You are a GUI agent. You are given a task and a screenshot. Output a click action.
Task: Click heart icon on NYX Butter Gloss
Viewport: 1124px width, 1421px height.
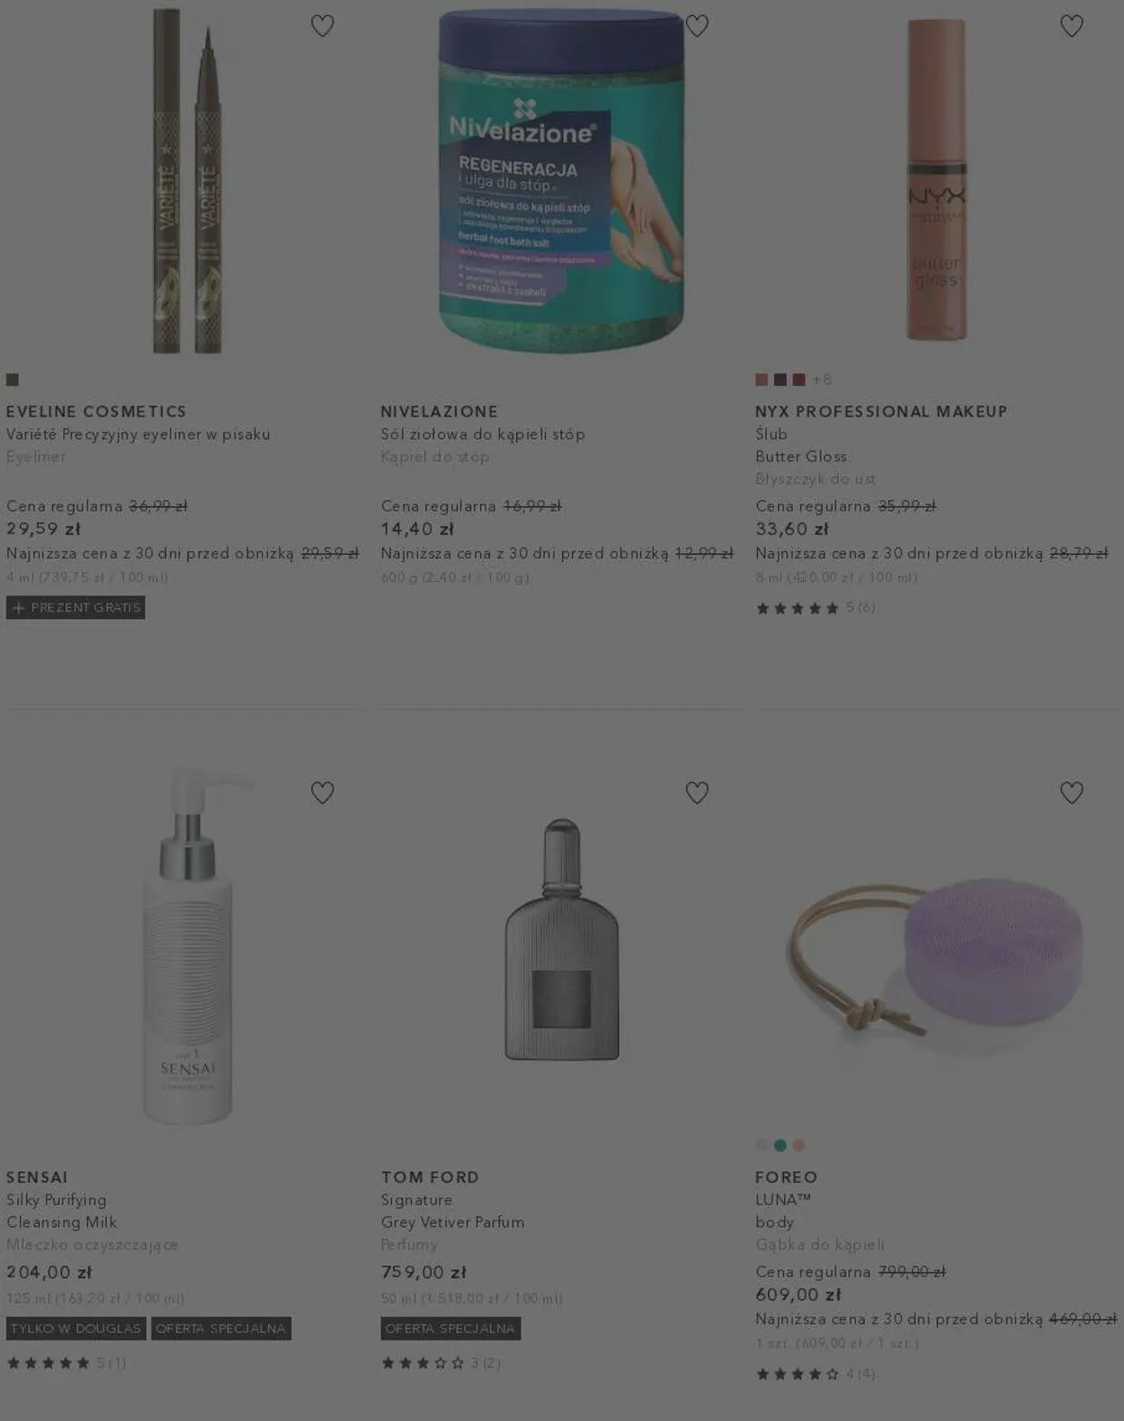tap(1071, 26)
